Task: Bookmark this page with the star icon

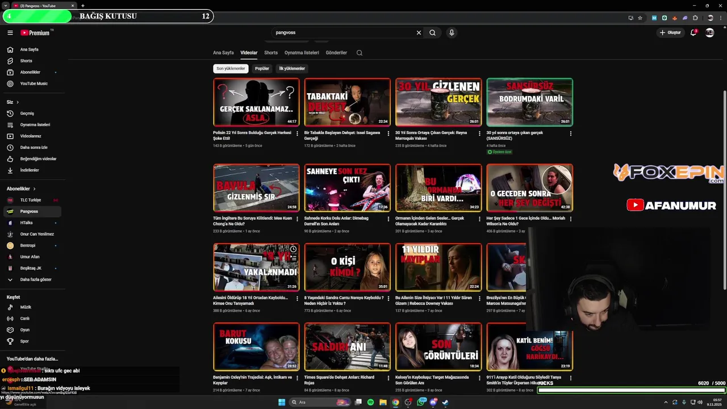Action: (640, 18)
